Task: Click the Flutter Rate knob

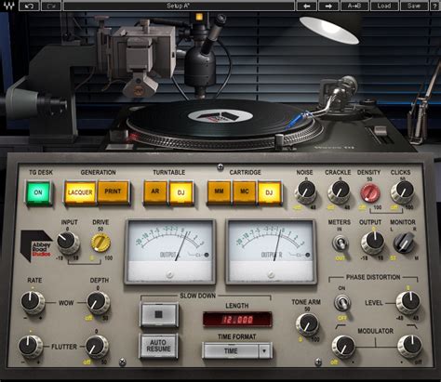Action: pyautogui.click(x=31, y=347)
